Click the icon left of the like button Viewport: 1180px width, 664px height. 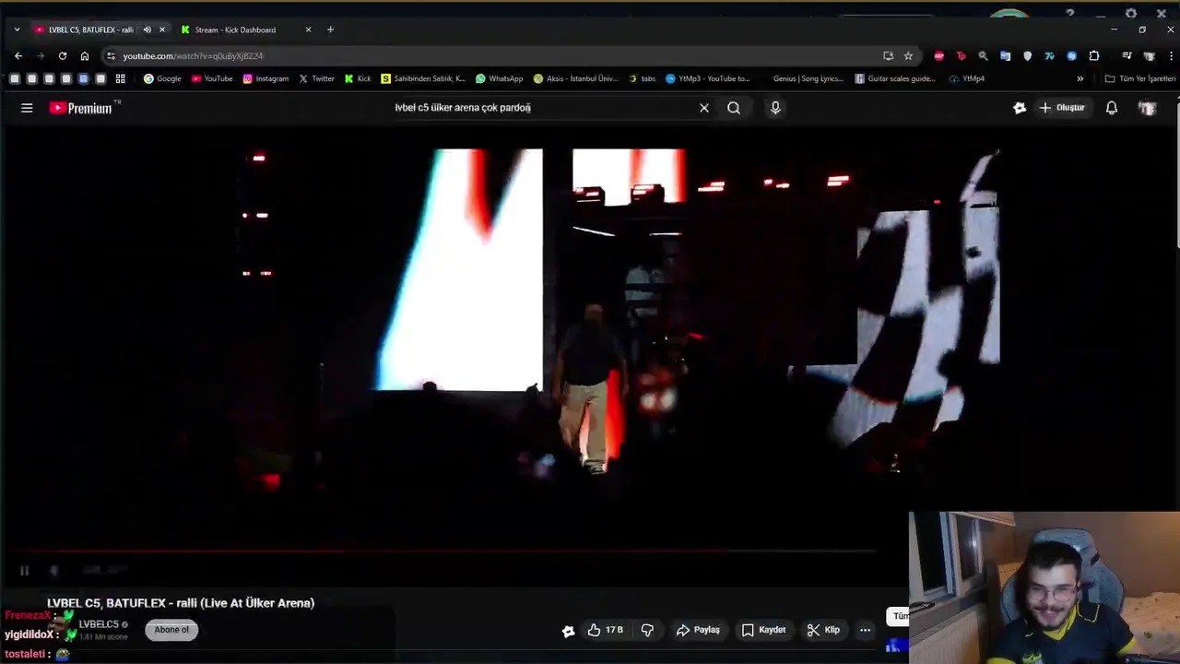click(569, 631)
